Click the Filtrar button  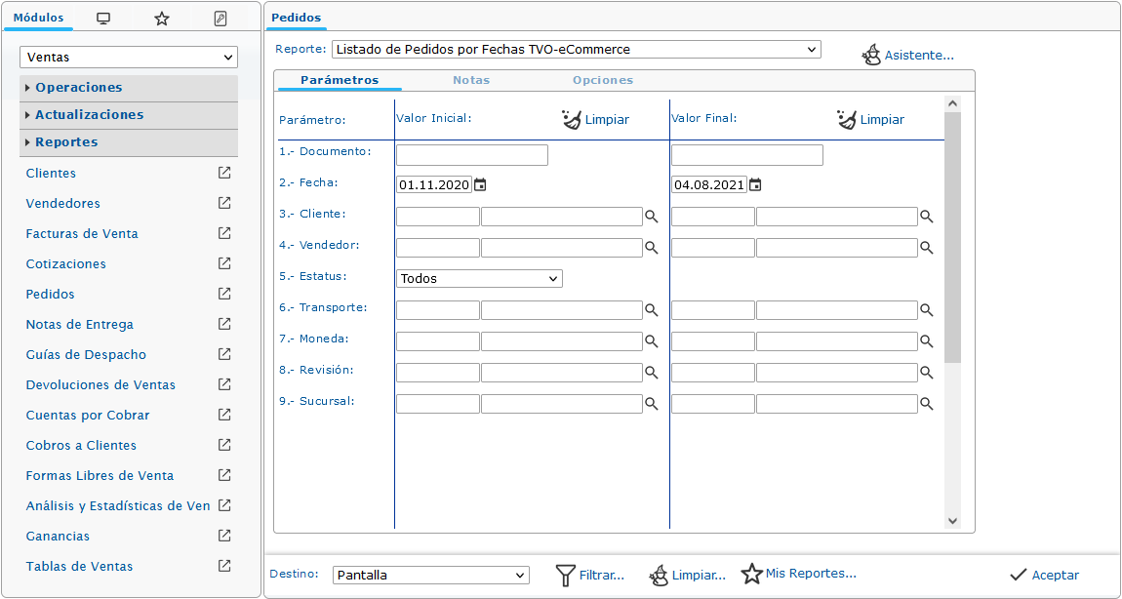(590, 575)
